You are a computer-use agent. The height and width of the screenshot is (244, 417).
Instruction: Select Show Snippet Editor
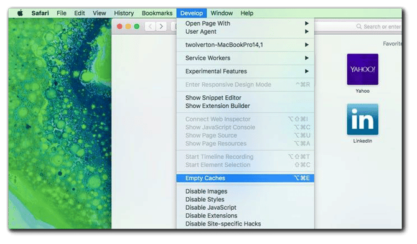coord(245,98)
